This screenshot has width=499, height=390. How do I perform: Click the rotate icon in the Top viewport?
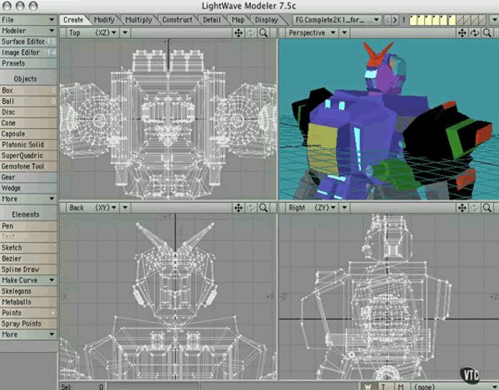(x=251, y=32)
